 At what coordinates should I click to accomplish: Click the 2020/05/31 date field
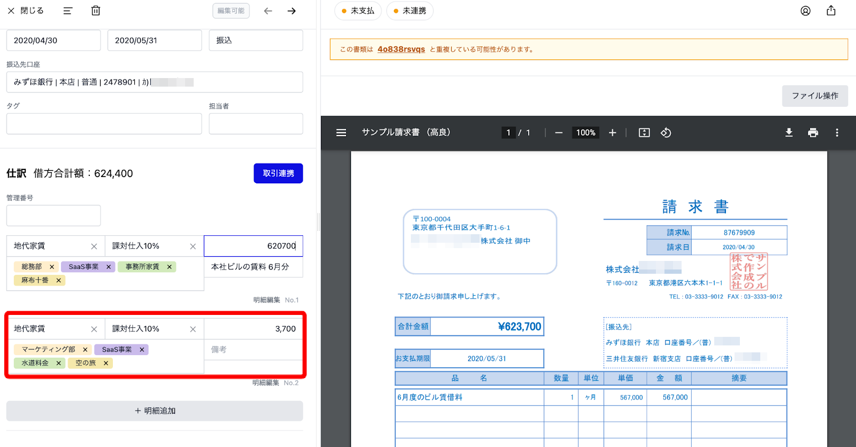(155, 40)
